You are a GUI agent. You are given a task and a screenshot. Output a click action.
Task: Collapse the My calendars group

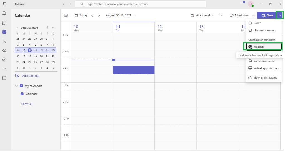pos(16,86)
